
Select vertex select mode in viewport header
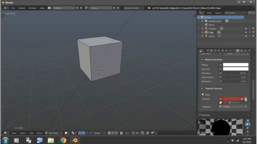point(109,133)
